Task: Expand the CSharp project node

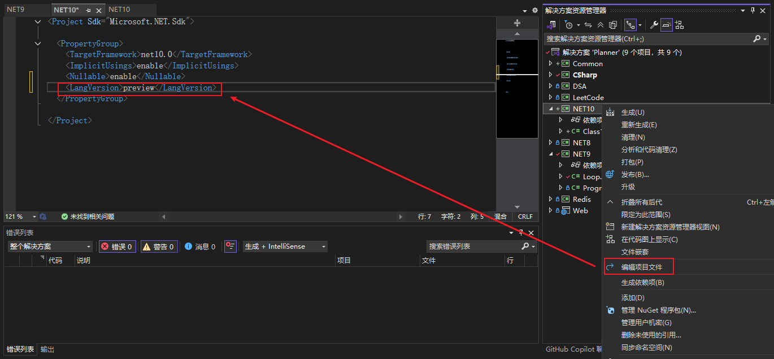Action: [550, 75]
